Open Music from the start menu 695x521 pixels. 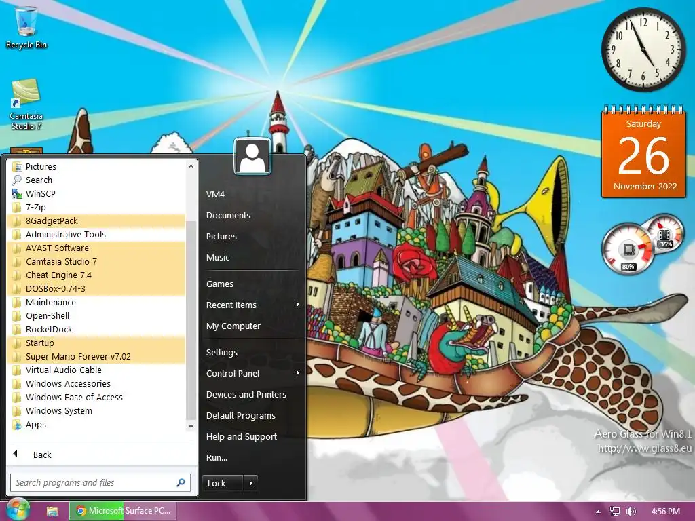pyautogui.click(x=252, y=257)
